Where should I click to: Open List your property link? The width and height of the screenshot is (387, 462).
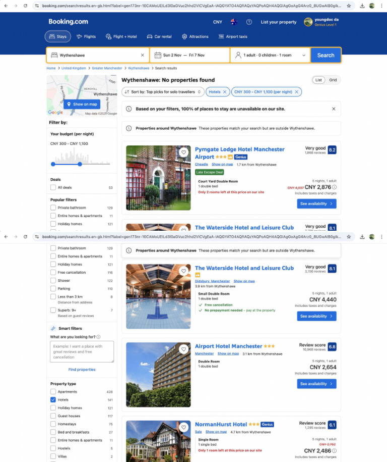coord(279,22)
